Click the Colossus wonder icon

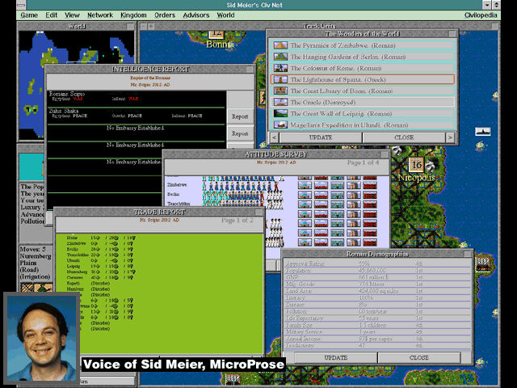280,68
